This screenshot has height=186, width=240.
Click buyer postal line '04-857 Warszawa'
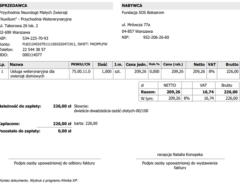pos(137,31)
